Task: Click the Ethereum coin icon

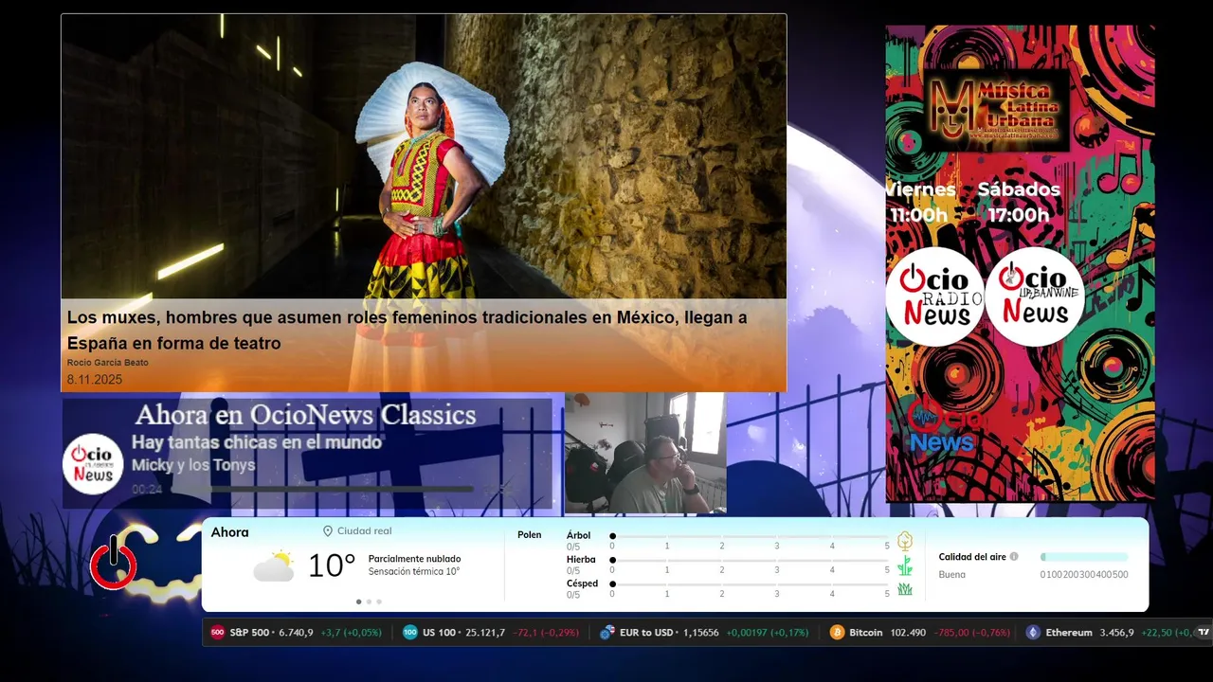Action: 1033,632
